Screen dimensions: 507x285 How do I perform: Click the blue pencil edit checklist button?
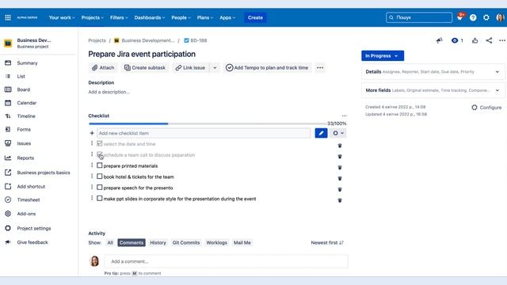[321, 133]
